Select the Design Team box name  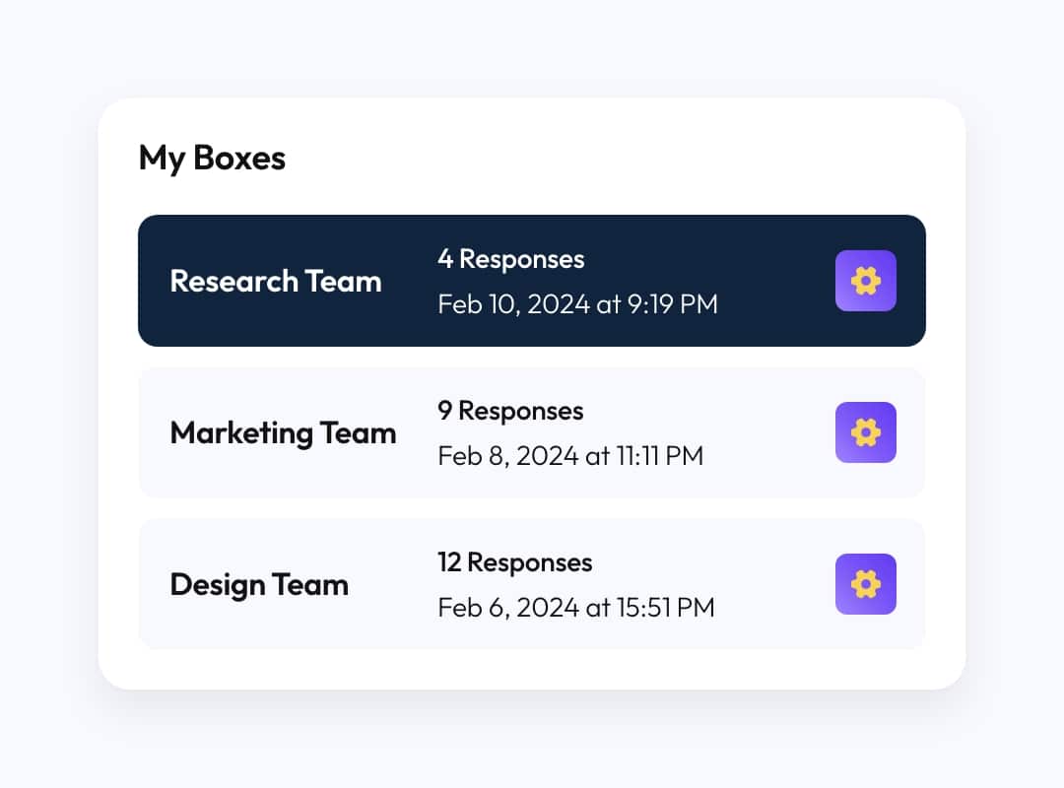[x=259, y=584]
